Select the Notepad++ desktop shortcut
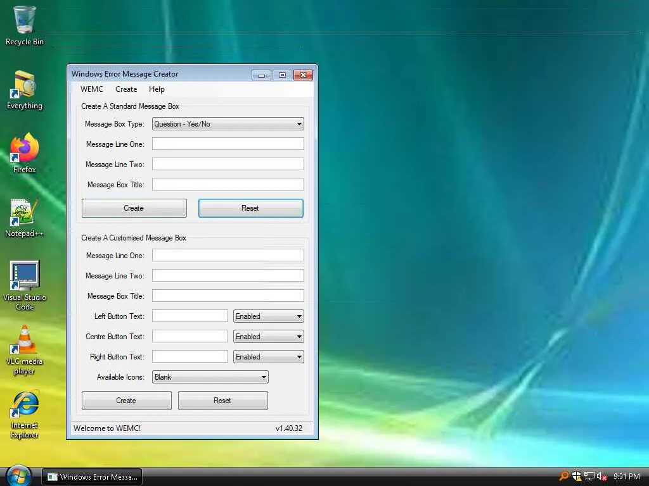Screen dimensions: 649x486 25,218
